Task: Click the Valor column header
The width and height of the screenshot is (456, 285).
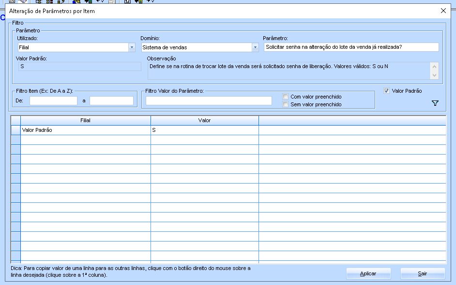Action: pos(204,120)
